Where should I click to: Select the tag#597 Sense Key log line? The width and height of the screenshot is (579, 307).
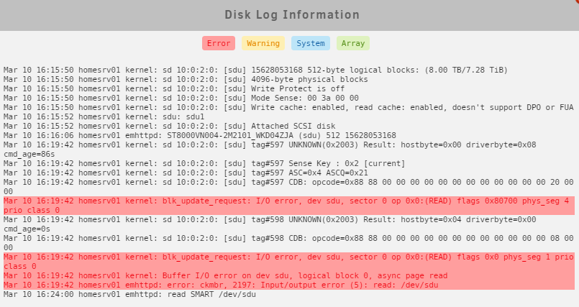(204, 163)
